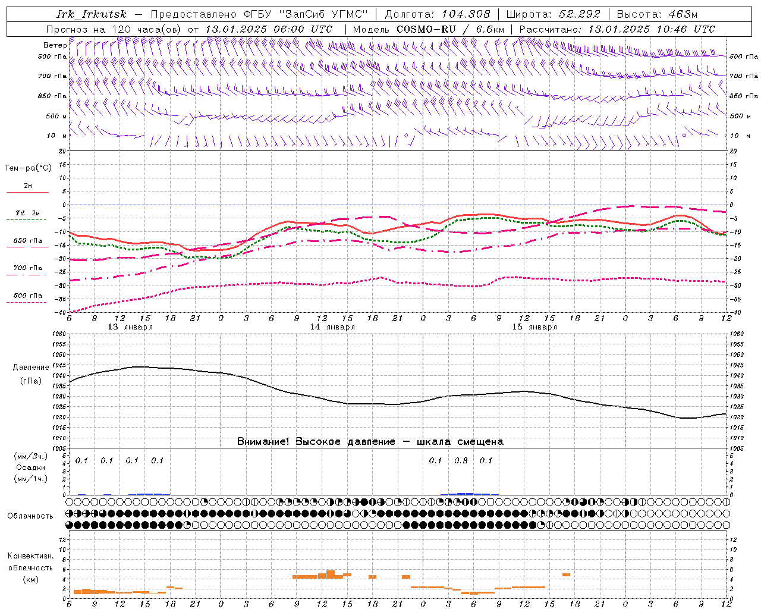Viewport: 761px width, 609px height.
Task: Click the (мм/1ч.) precipitation unit label
Action: click(x=30, y=479)
